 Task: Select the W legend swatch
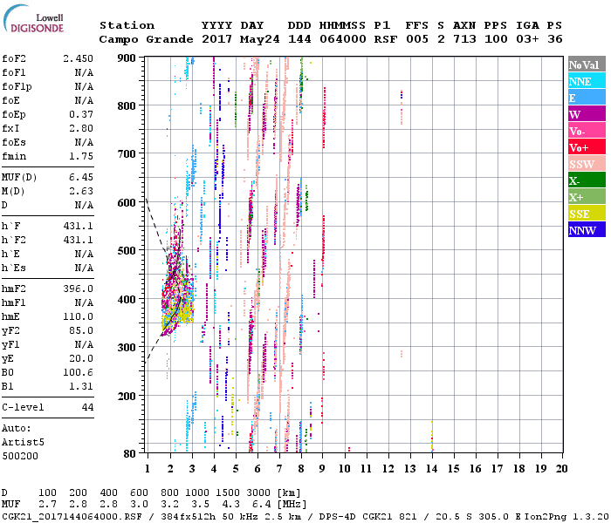point(587,114)
